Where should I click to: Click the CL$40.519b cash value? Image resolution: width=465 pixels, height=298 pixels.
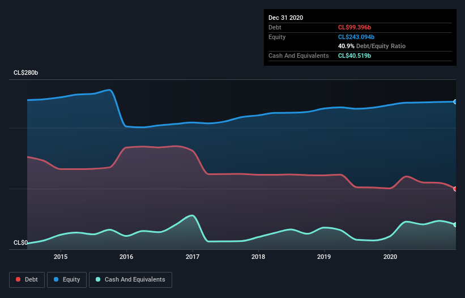pos(355,56)
